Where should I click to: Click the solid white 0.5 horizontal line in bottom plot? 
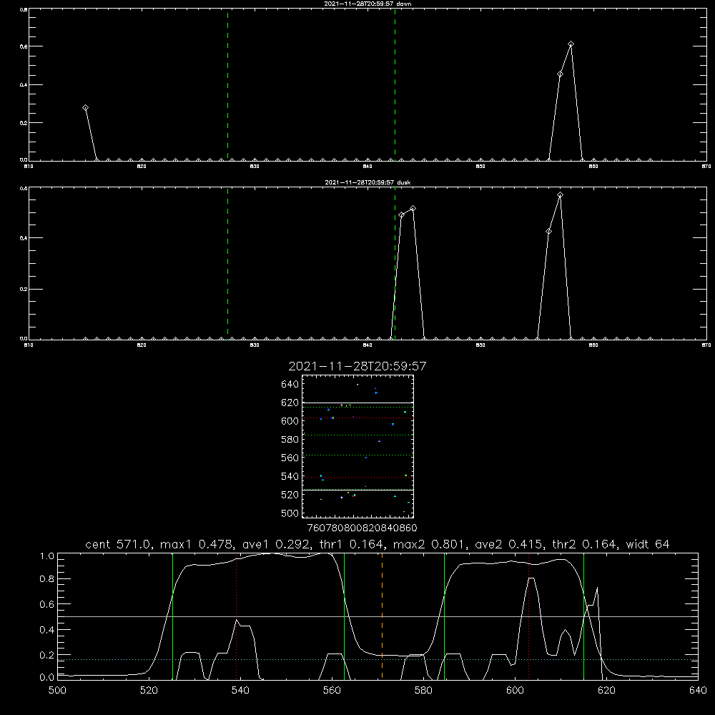(378, 616)
